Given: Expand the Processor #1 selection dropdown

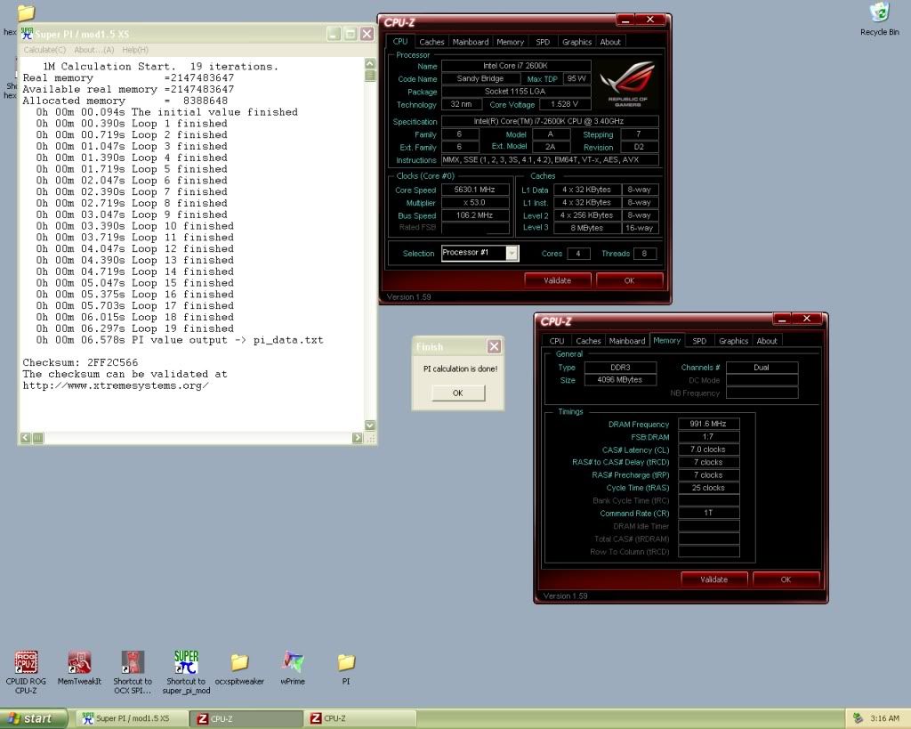Looking at the screenshot, I should click(x=512, y=254).
